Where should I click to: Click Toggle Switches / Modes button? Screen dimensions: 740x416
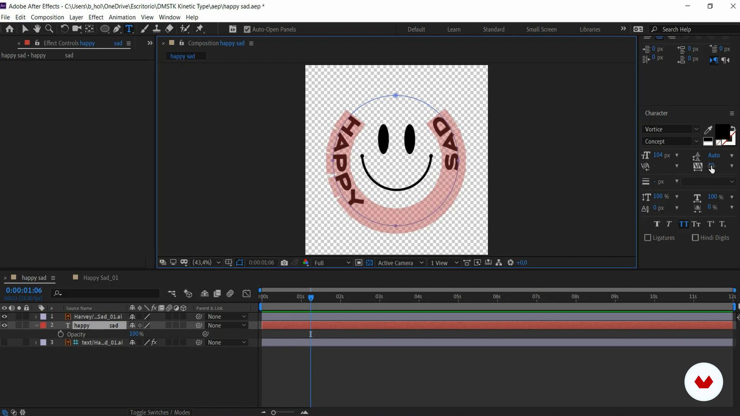(160, 412)
